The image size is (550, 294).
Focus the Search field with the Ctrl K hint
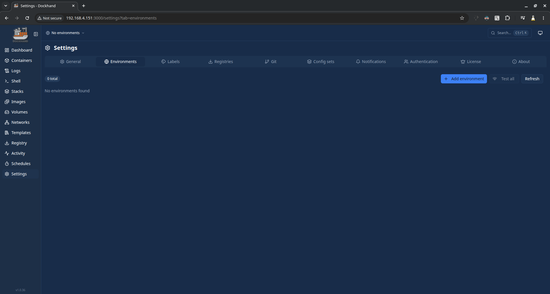510,33
